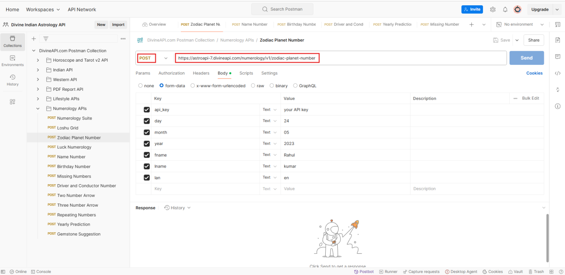Open the notifications bell
Viewport: 565px width, 275px height.
(x=505, y=9)
